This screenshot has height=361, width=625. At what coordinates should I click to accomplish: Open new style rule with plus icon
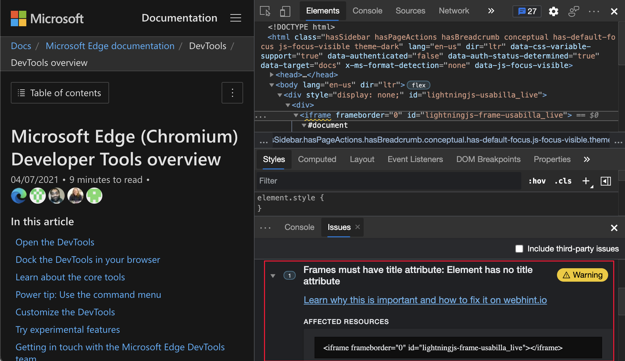(x=586, y=181)
